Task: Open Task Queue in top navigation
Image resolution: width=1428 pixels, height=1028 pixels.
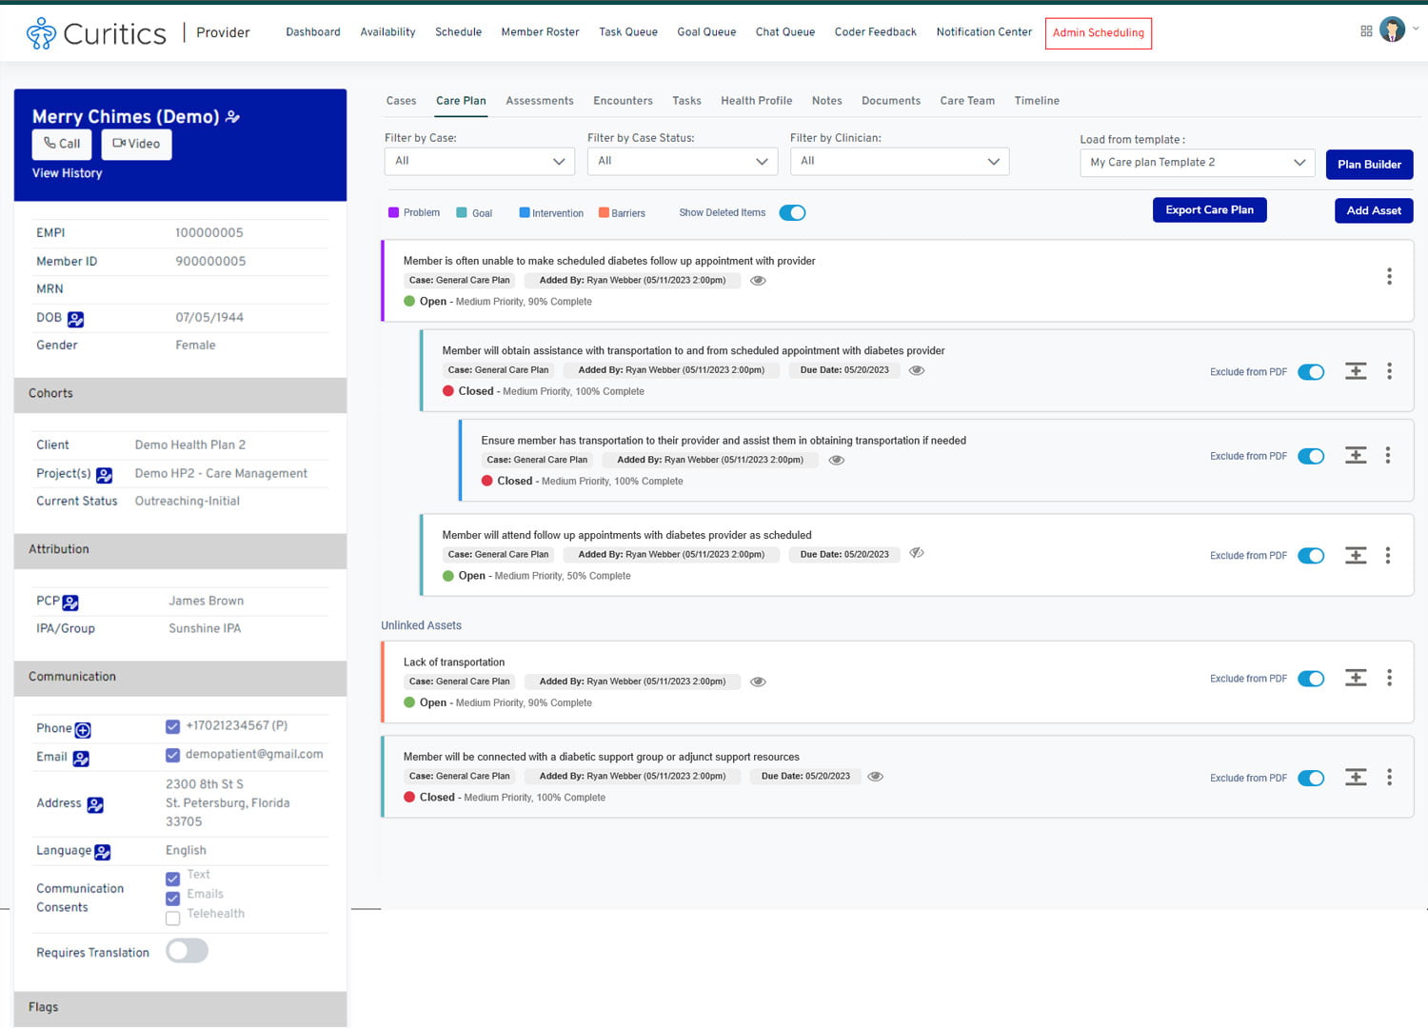Action: 628,32
